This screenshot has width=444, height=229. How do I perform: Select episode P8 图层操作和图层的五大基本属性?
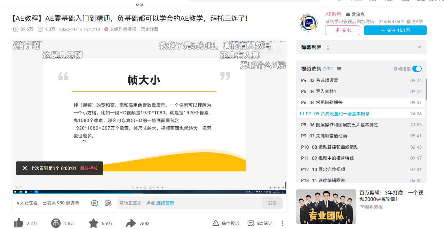pyautogui.click(x=344, y=125)
